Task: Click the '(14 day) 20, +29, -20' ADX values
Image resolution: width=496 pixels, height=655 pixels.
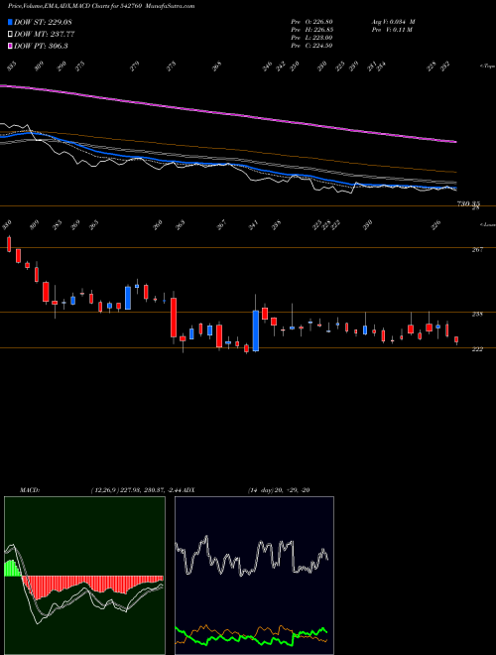Action: click(x=279, y=489)
